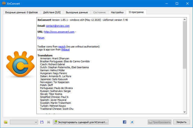
Task: Click the open script folder icon
Action: point(5,122)
